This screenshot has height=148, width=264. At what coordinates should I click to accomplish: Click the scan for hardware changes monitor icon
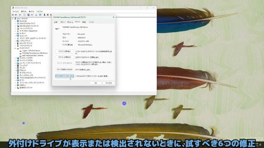coord(40,15)
